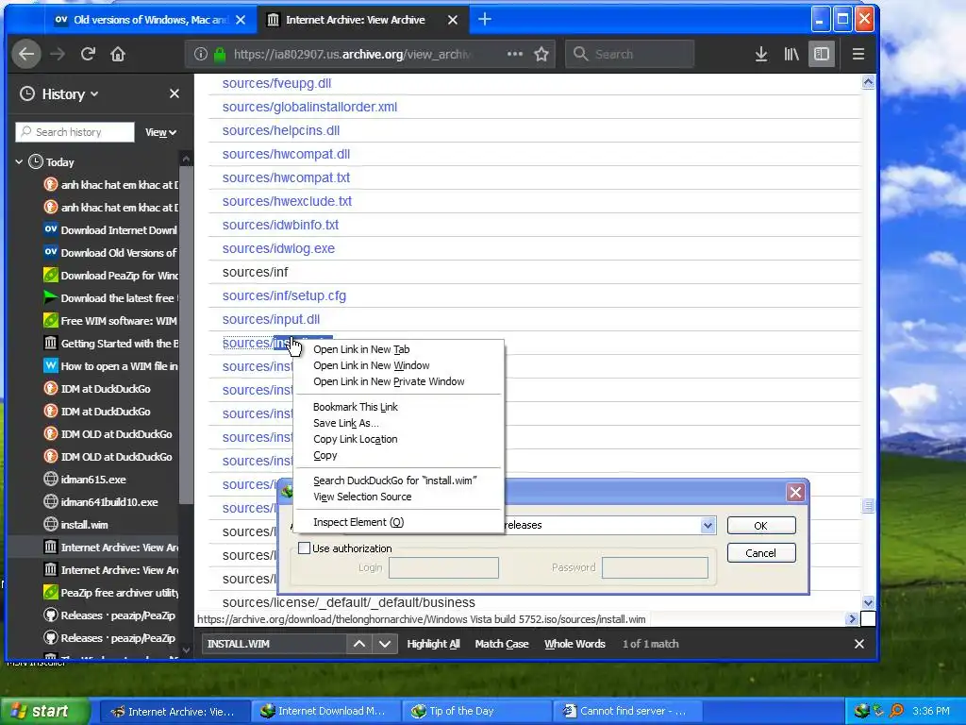Open the sources/globalinstallorder.xml link
This screenshot has width=966, height=725.
(309, 107)
